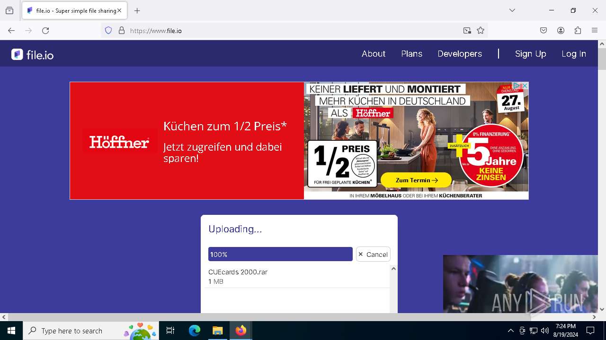
Task: Click page vertical scrollbar up arrow
Action: tap(602, 44)
